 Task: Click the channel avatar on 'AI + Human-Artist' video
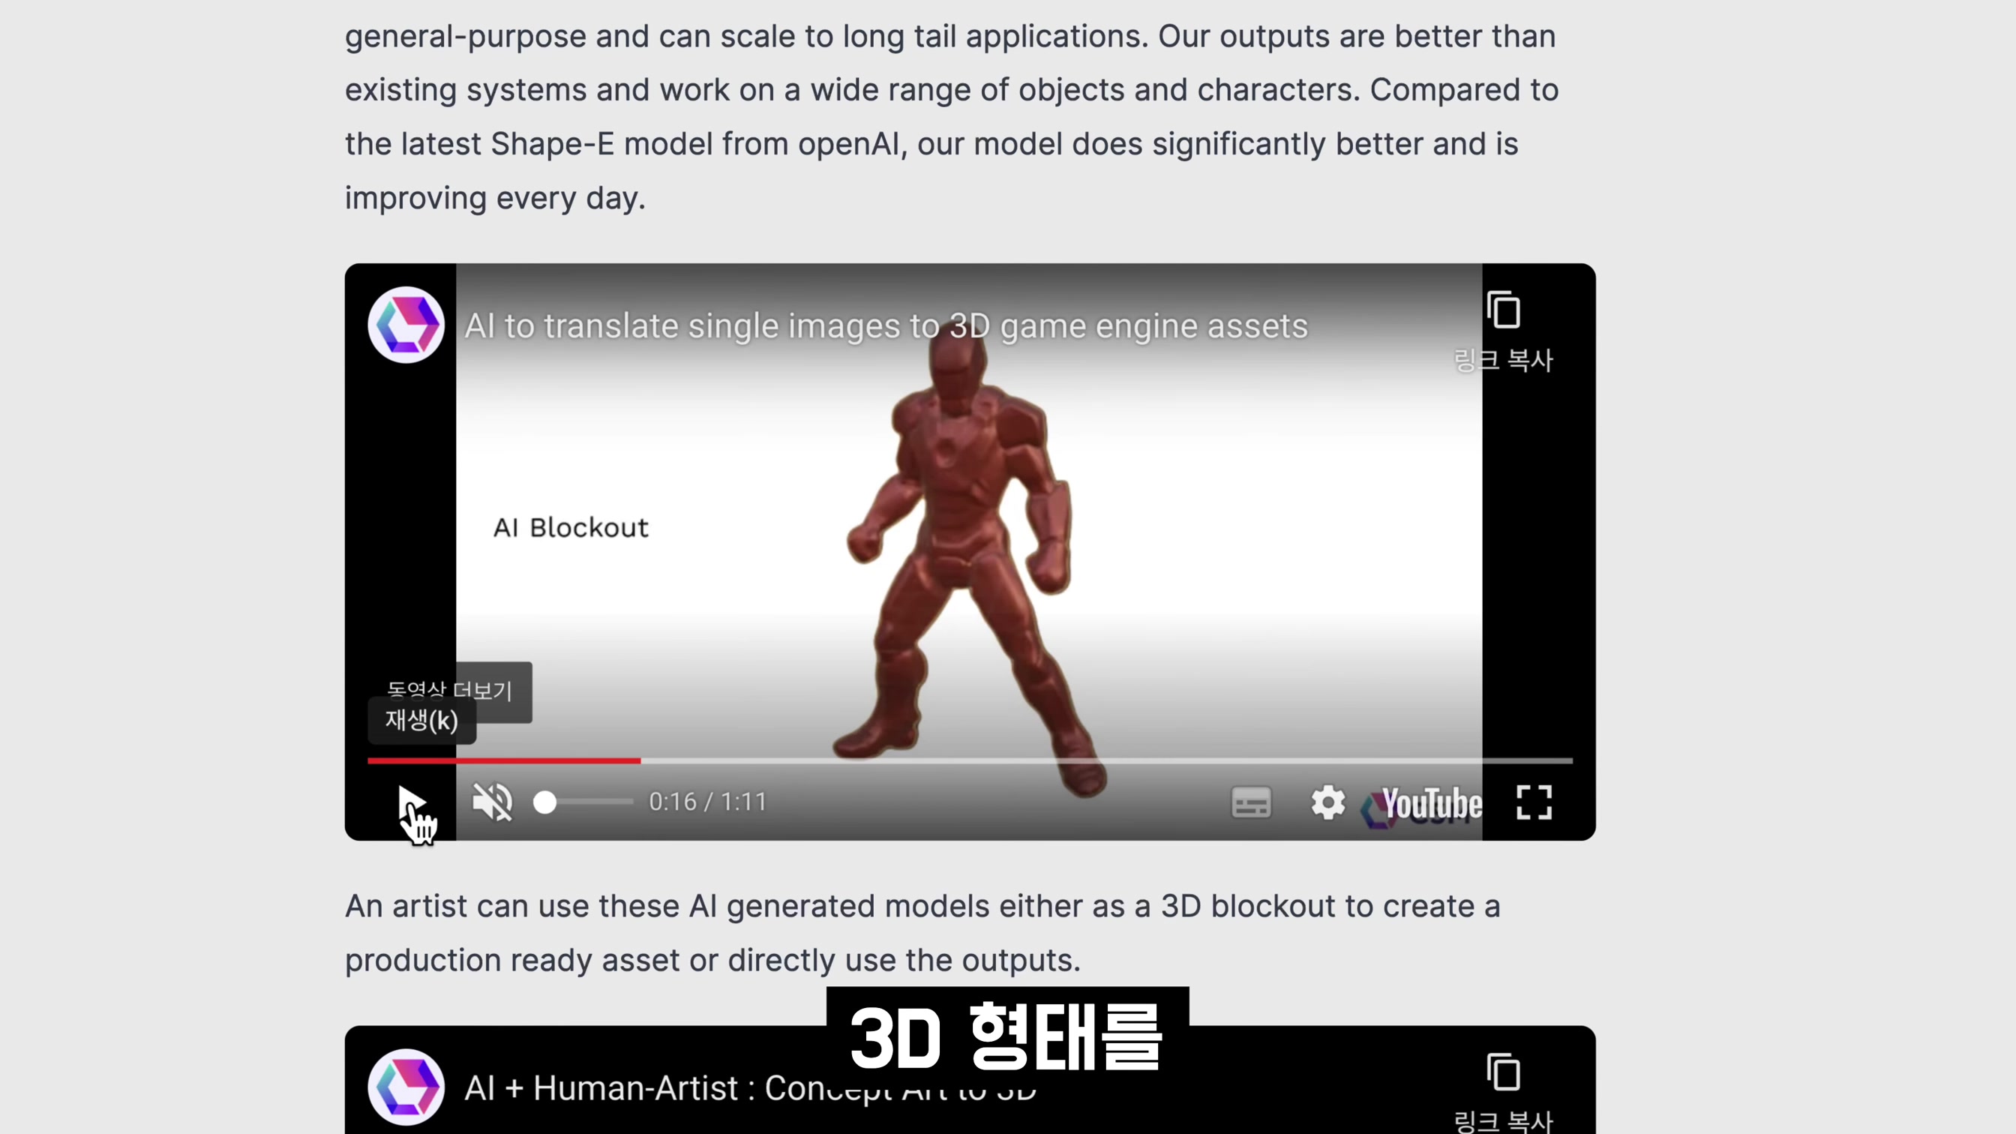pos(406,1087)
